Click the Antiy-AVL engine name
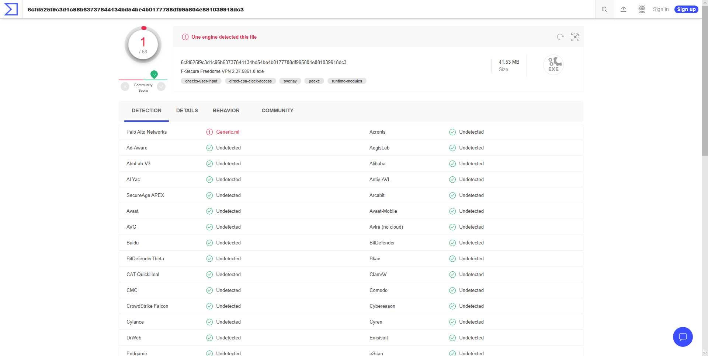 (380, 179)
